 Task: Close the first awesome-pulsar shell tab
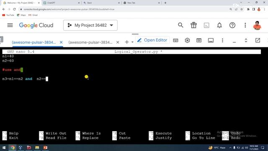click(x=61, y=42)
